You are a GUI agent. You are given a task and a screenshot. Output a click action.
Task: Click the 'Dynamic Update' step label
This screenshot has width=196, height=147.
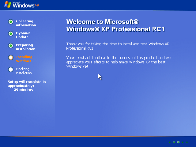click(x=23, y=35)
